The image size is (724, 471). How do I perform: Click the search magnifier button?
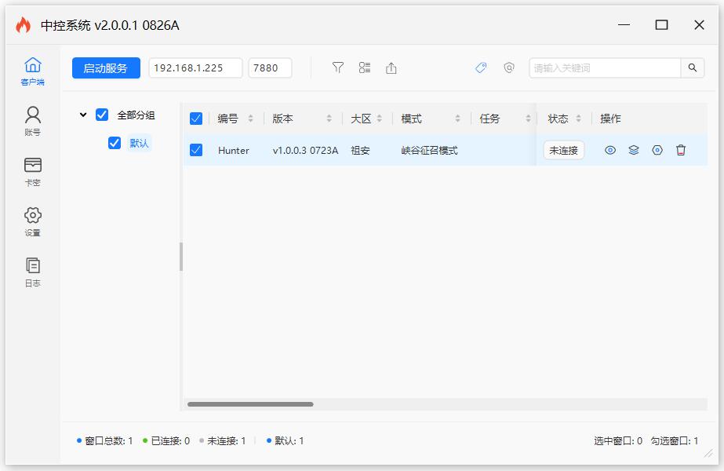pyautogui.click(x=693, y=68)
